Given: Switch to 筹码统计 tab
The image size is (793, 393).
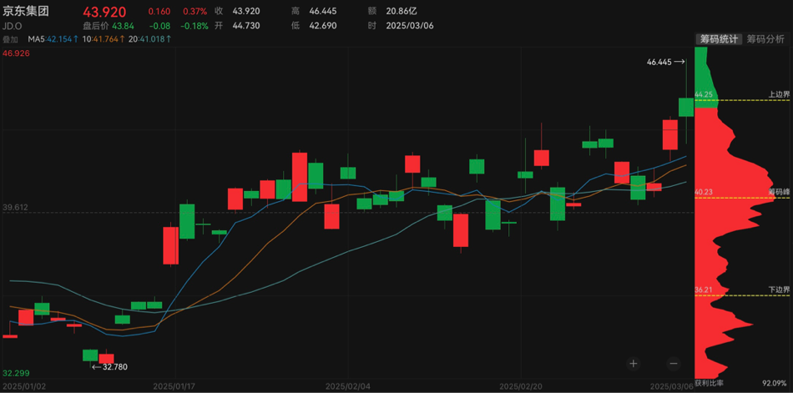Looking at the screenshot, I should coord(719,39).
